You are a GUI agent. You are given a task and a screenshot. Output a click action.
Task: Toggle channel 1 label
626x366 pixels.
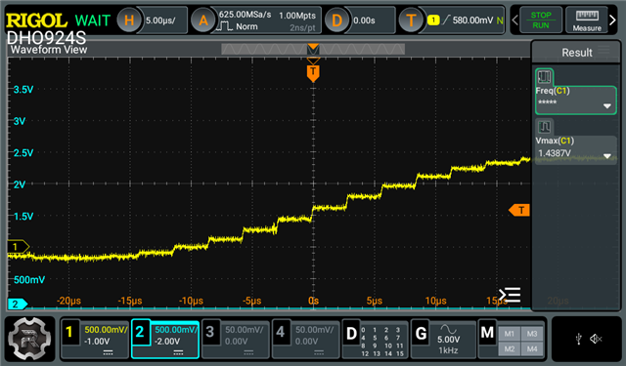tap(69, 332)
